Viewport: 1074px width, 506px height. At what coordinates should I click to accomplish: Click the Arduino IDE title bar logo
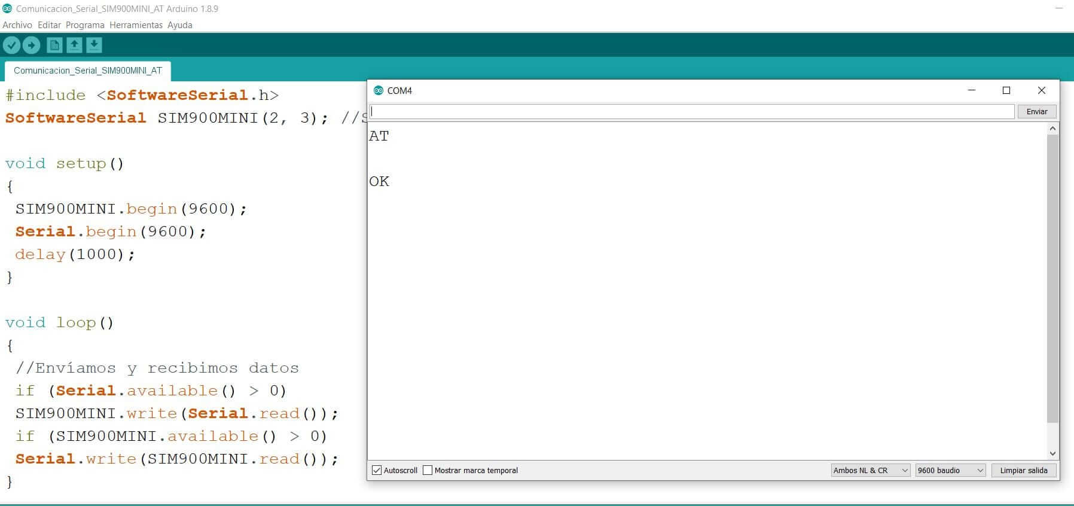(x=7, y=8)
